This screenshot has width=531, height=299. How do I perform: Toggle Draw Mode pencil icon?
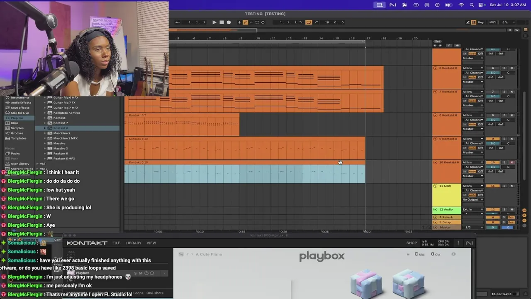[468, 22]
